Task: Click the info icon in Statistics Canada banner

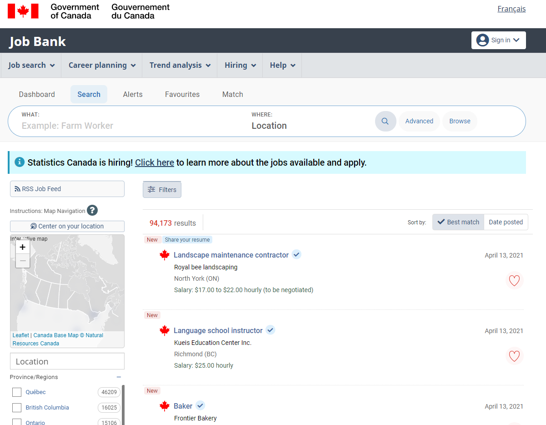Action: 20,162
